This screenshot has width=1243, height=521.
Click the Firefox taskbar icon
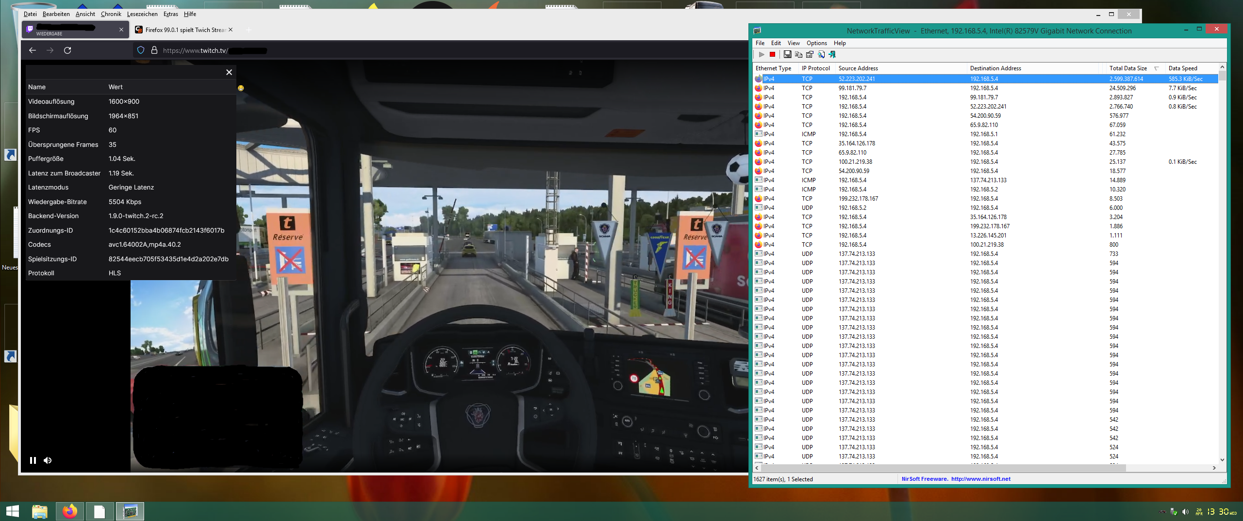click(x=70, y=511)
